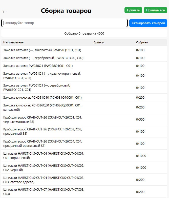169x198 pixels.
Task: Select row Заколка автомат PW038Q1
Action: coord(84,66)
